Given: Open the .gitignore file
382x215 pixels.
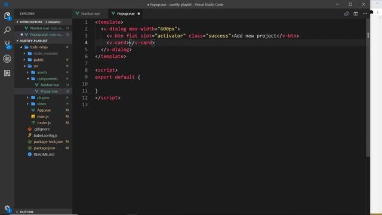Looking at the screenshot, I should (42, 129).
